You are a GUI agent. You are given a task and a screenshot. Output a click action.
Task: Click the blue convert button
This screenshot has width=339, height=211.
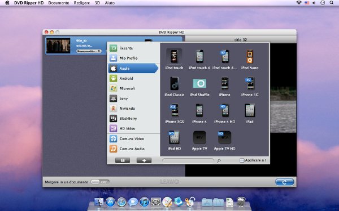(x=285, y=182)
